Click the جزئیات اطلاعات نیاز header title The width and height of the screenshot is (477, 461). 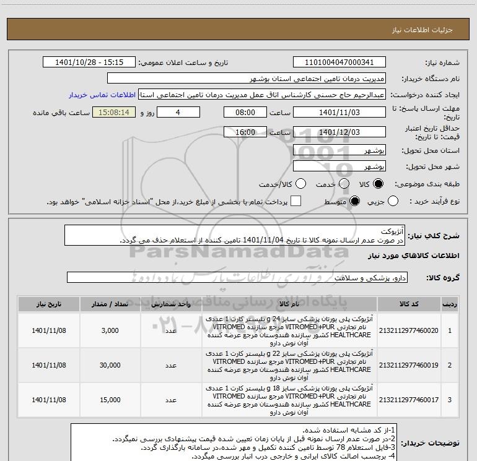click(x=422, y=30)
